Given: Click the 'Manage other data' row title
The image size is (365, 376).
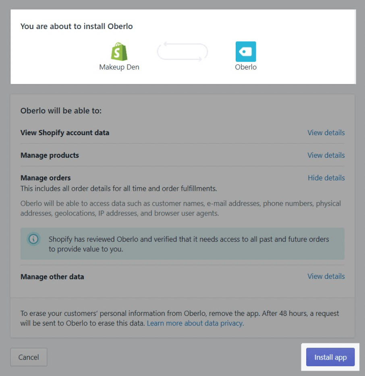Looking at the screenshot, I should coord(52,277).
